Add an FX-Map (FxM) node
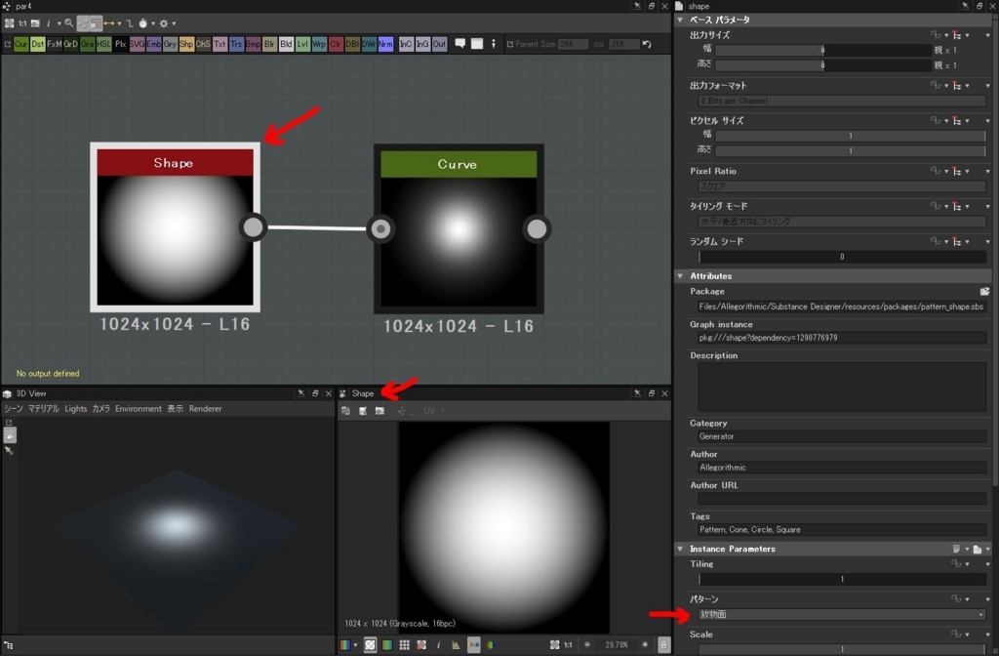 [55, 44]
